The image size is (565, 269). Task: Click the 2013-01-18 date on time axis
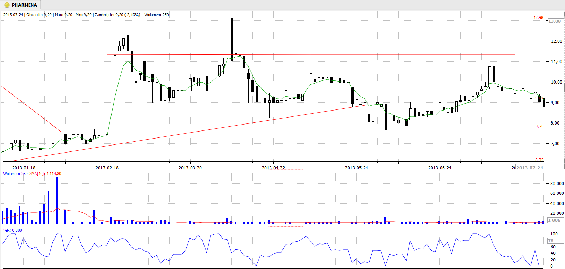[x=24, y=168]
